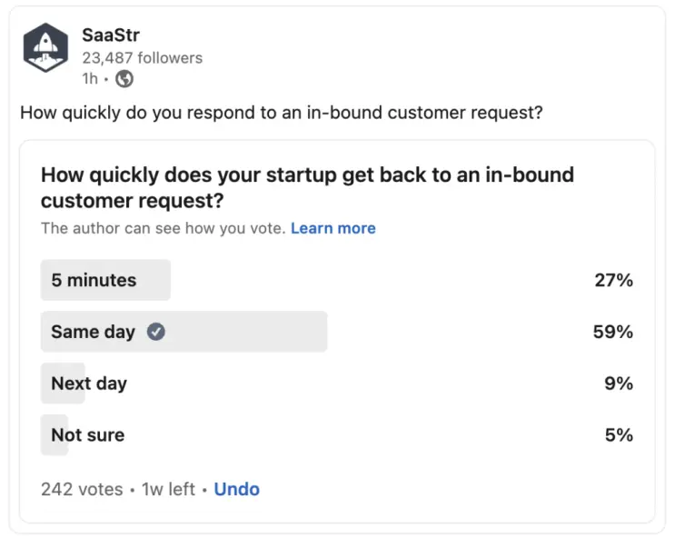Viewport: 675px width, 538px height.
Task: Open the SaaStr profile name link
Action: point(111,35)
